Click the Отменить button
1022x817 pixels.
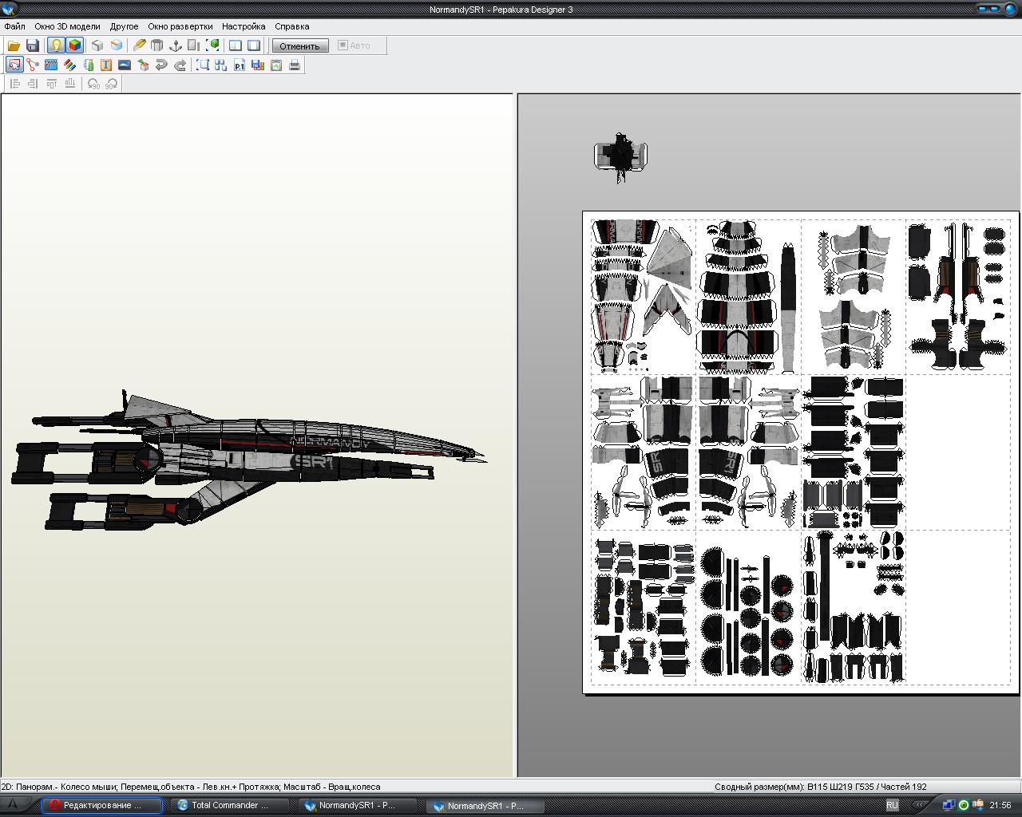click(x=299, y=45)
